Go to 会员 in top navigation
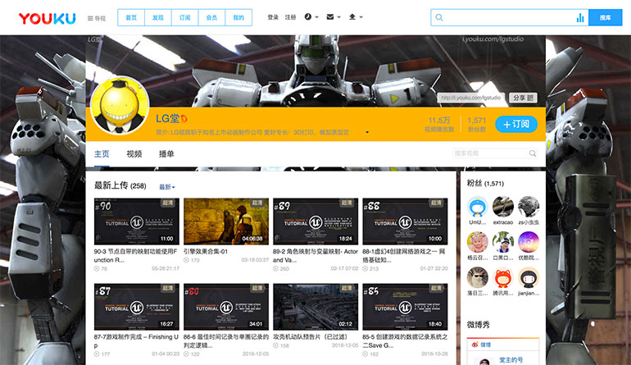 click(211, 18)
